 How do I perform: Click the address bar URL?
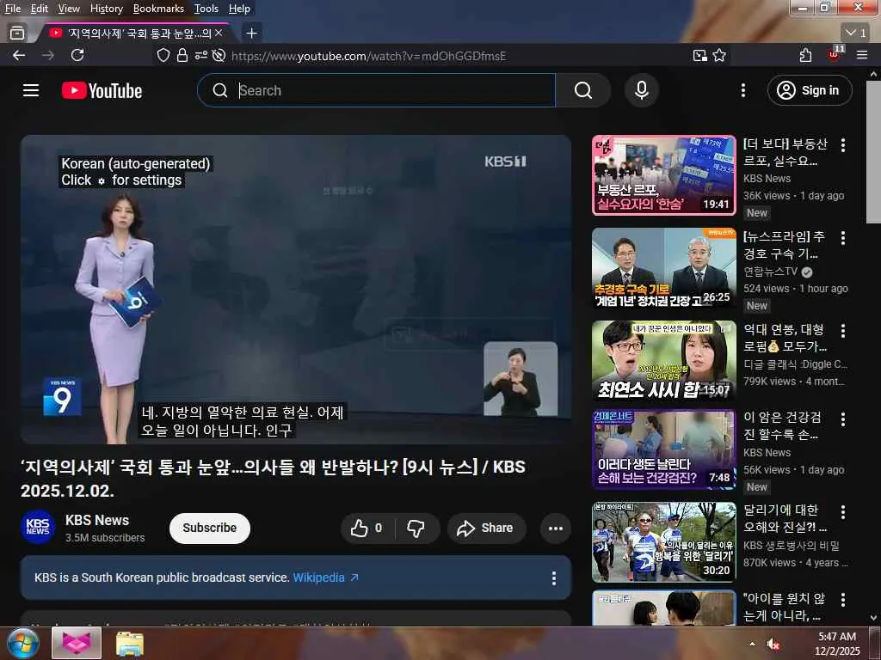pos(368,56)
